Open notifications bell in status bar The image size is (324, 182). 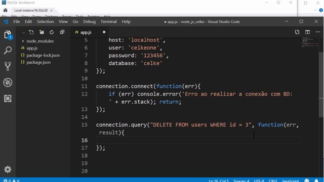(316, 180)
